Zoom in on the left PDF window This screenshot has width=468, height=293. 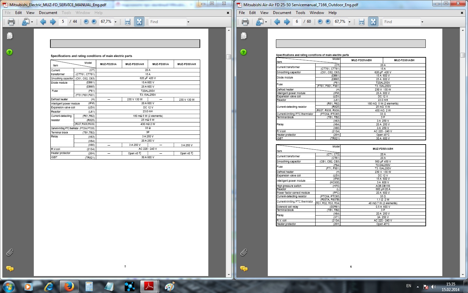pyautogui.click(x=94, y=21)
